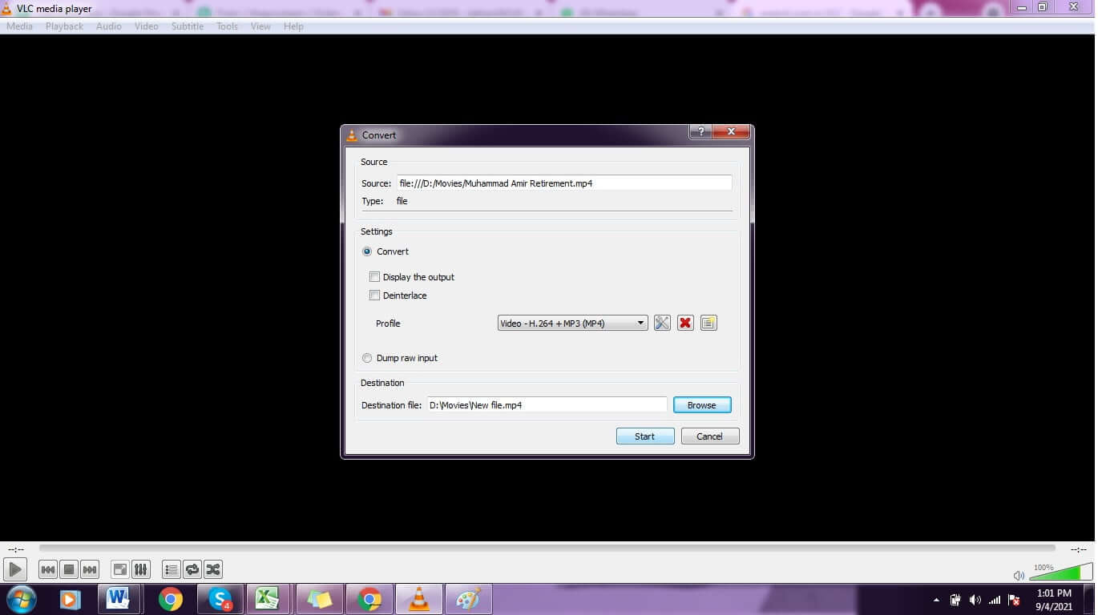Click the remaining time label at right
The image size is (1098, 615).
pyautogui.click(x=1078, y=549)
